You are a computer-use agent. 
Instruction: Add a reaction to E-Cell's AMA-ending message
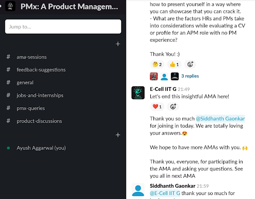(173, 107)
